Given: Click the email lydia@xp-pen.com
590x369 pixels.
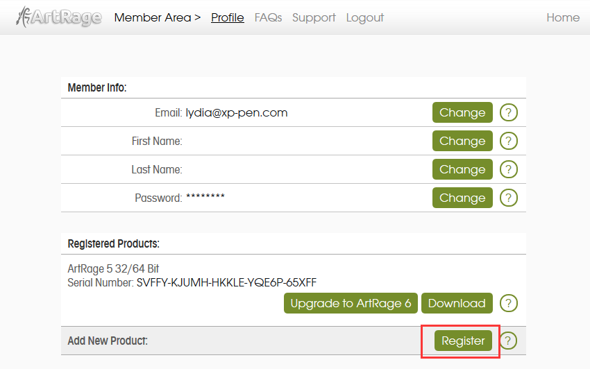Looking at the screenshot, I should (236, 113).
